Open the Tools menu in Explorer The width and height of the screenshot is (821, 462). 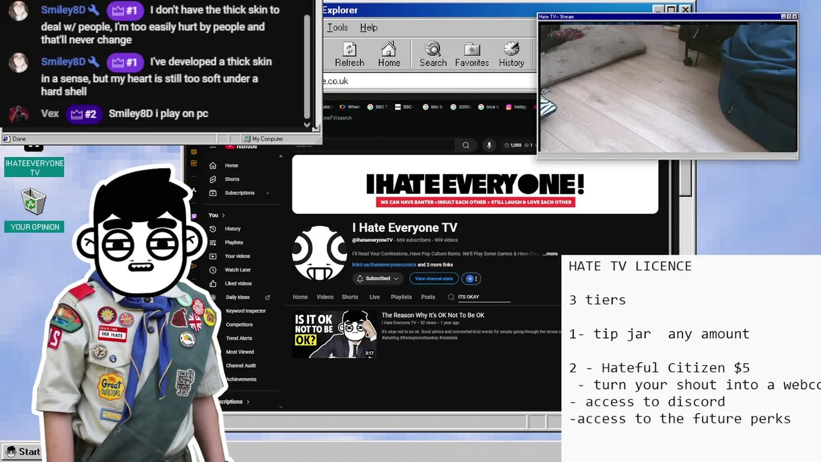pyautogui.click(x=337, y=28)
